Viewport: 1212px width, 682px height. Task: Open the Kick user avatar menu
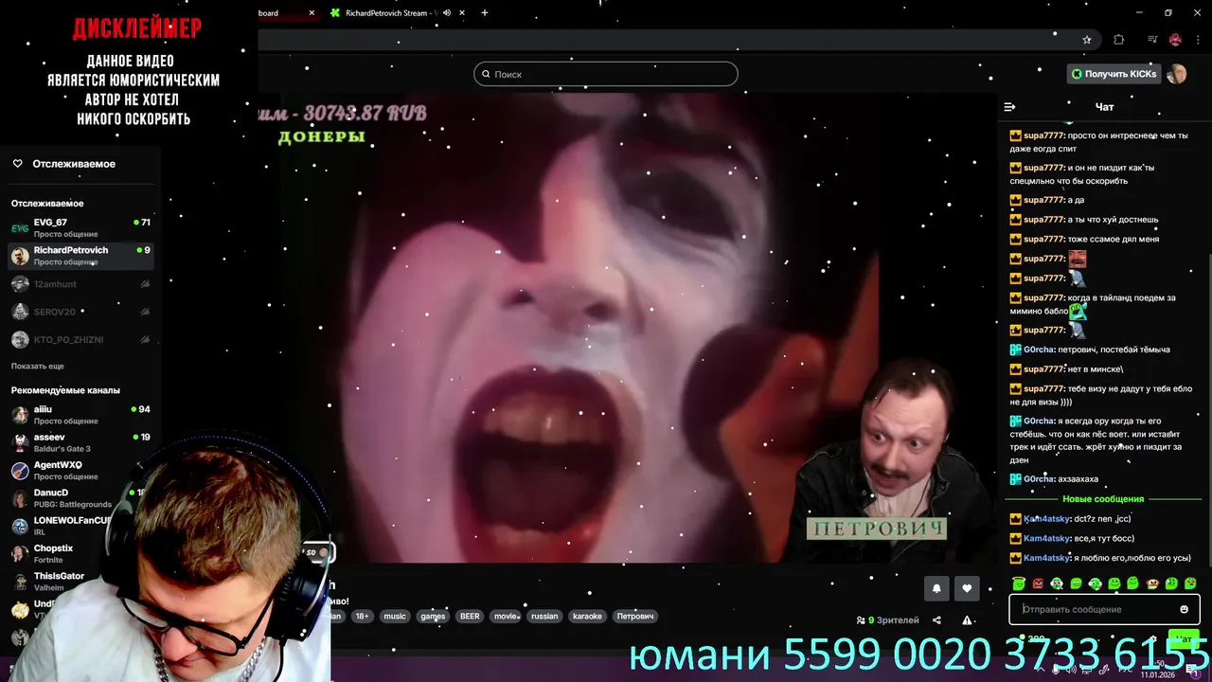1177,74
